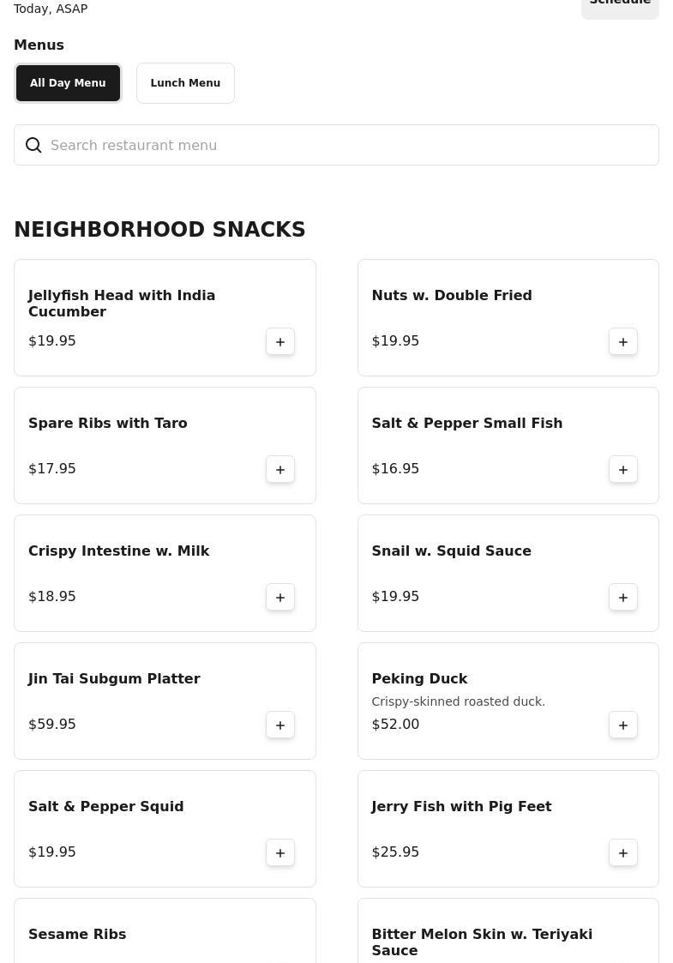Add Crispy Intestine w. Milk to cart
The width and height of the screenshot is (673, 963).
pos(280,597)
